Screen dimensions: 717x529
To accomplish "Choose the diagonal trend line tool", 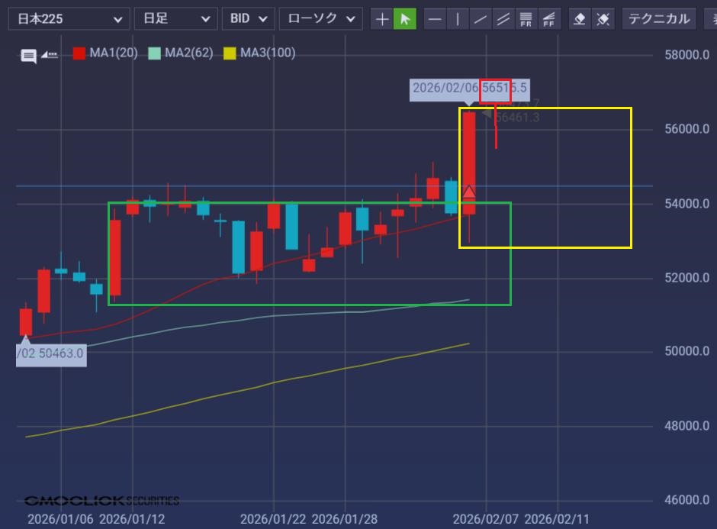I will [480, 18].
